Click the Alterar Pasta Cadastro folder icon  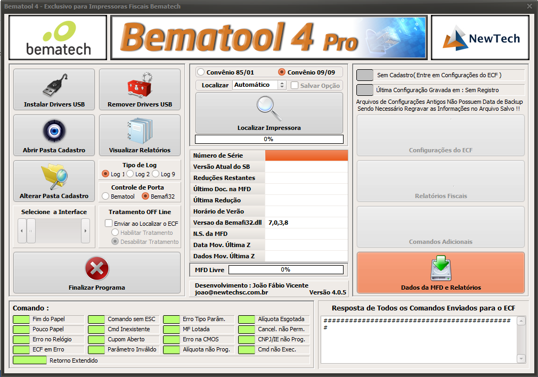click(54, 177)
